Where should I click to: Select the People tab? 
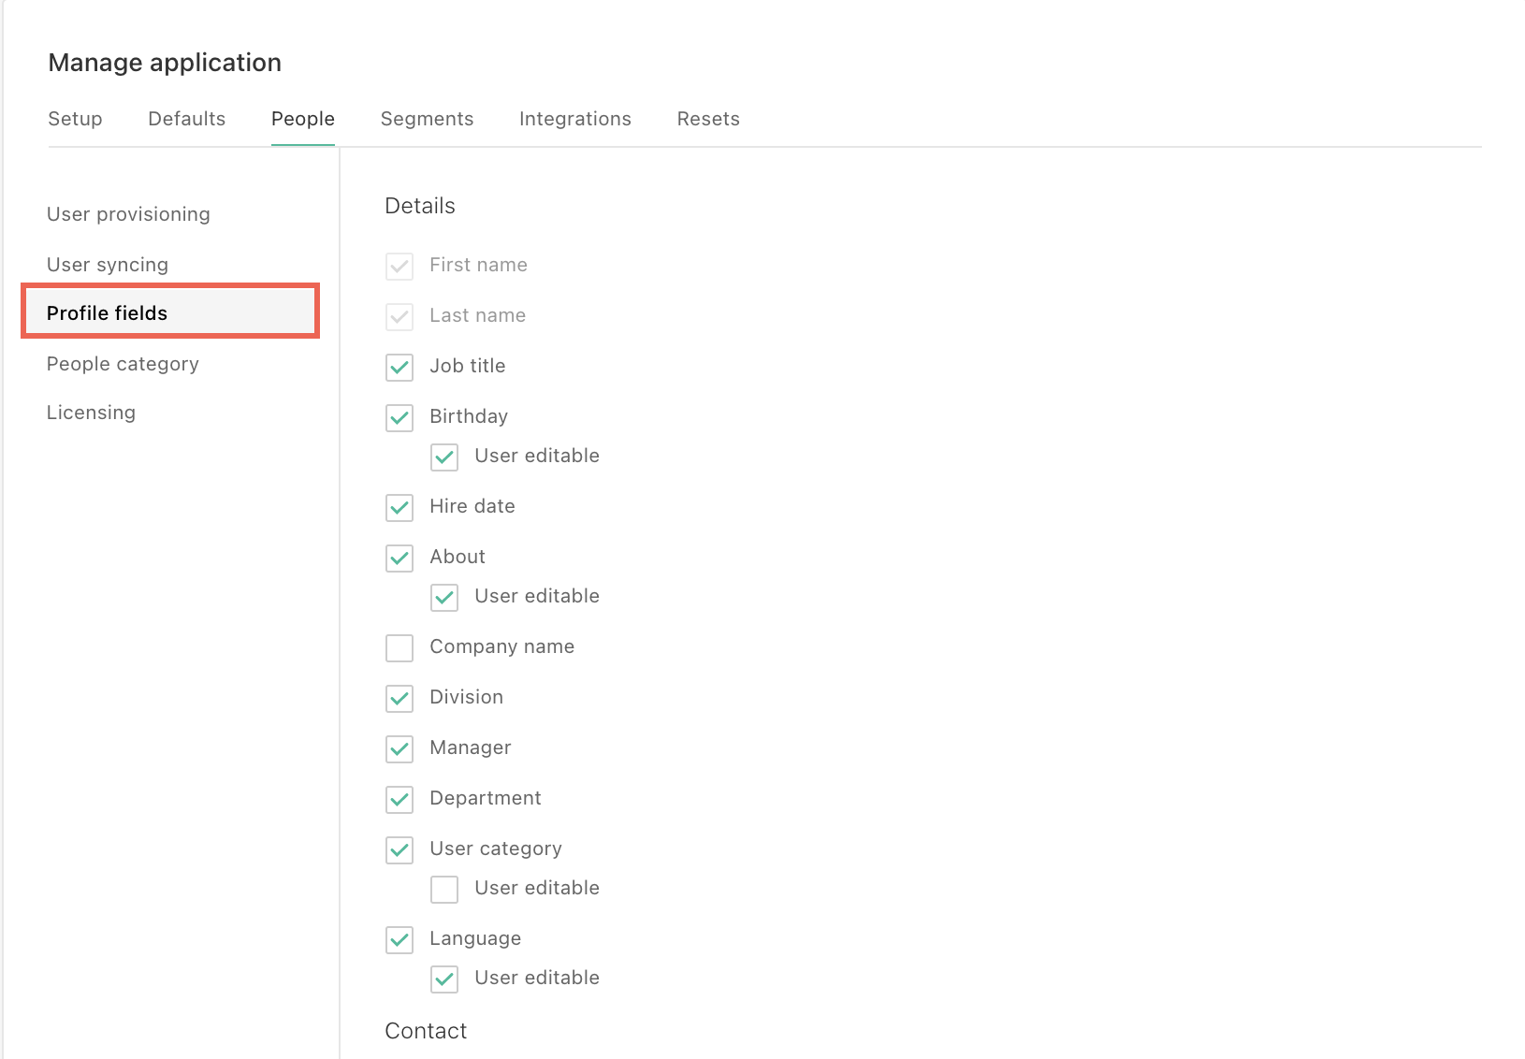click(x=303, y=119)
